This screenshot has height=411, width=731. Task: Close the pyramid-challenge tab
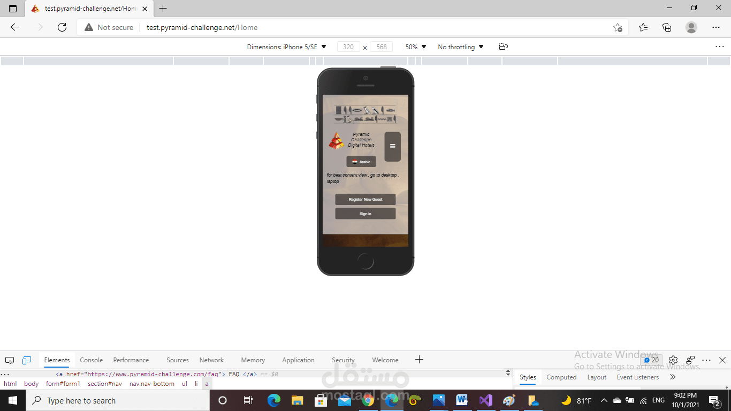pyautogui.click(x=144, y=9)
